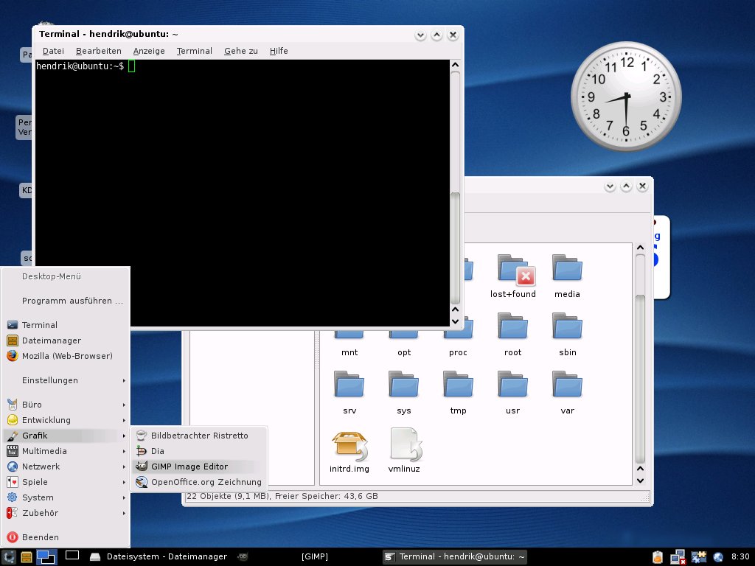Viewport: 755px width, 566px height.
Task: Open the Anzeige menu in Terminal
Action: click(x=149, y=51)
